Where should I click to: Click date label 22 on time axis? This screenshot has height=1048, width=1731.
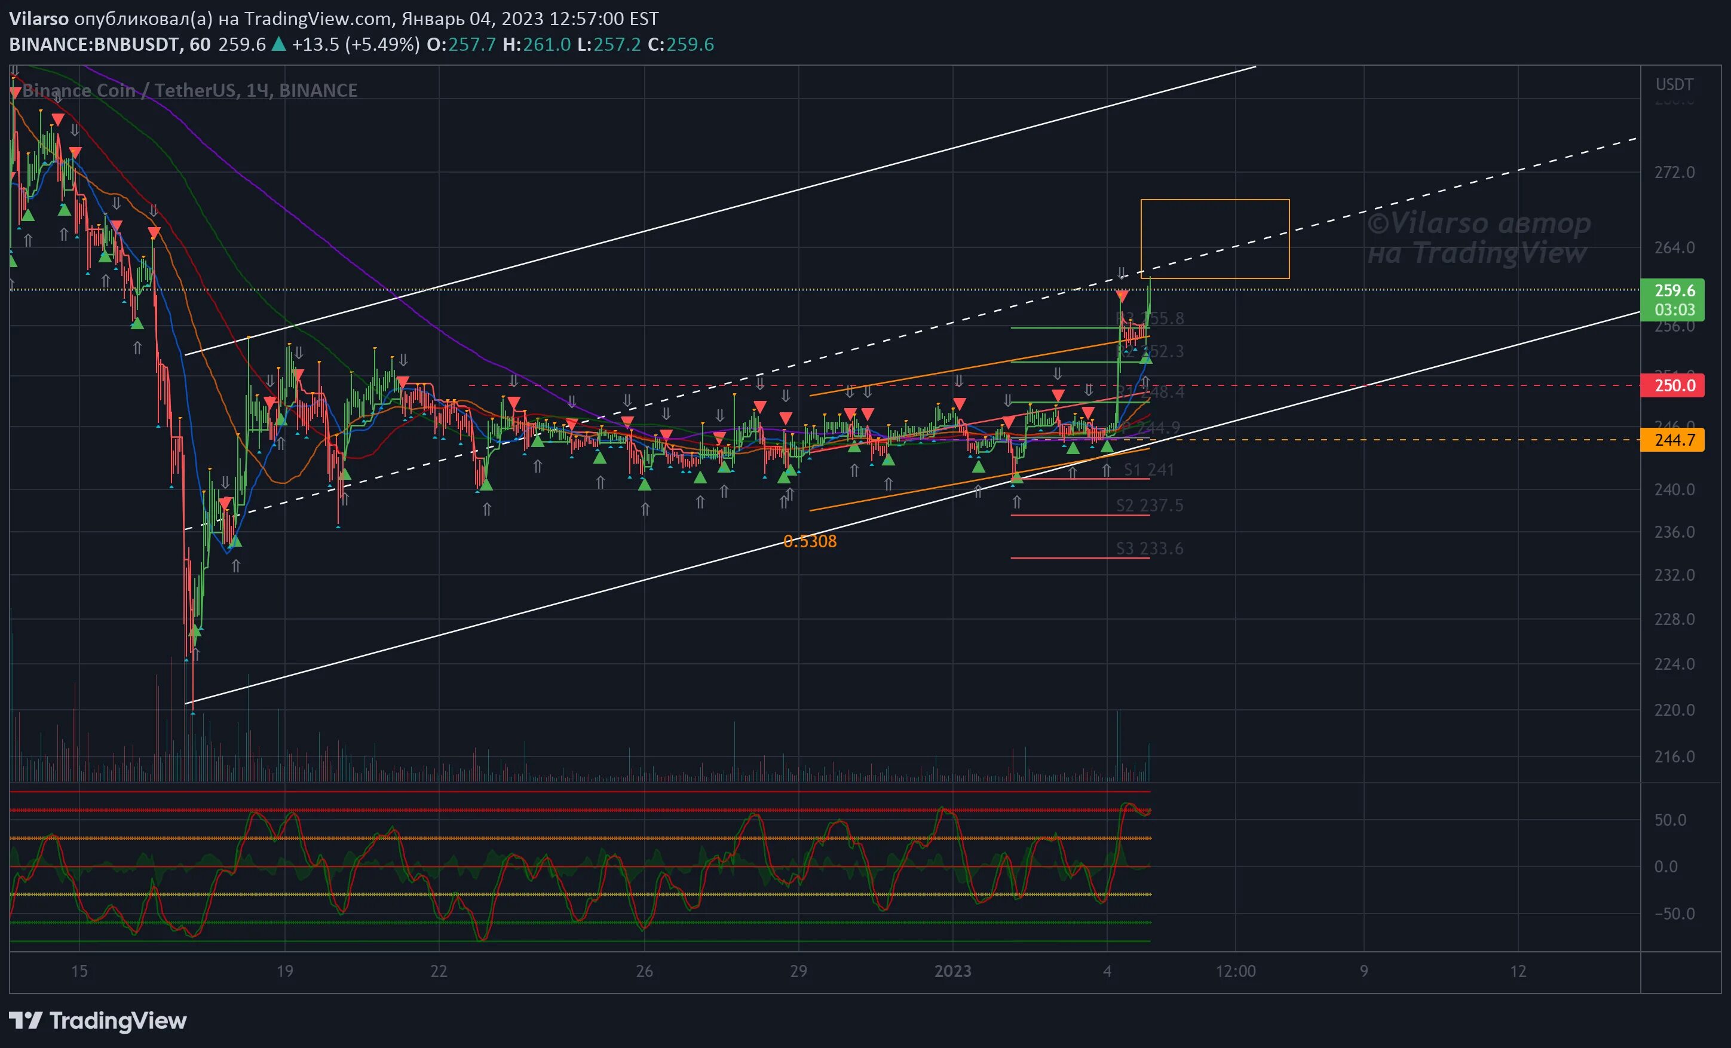coord(439,971)
